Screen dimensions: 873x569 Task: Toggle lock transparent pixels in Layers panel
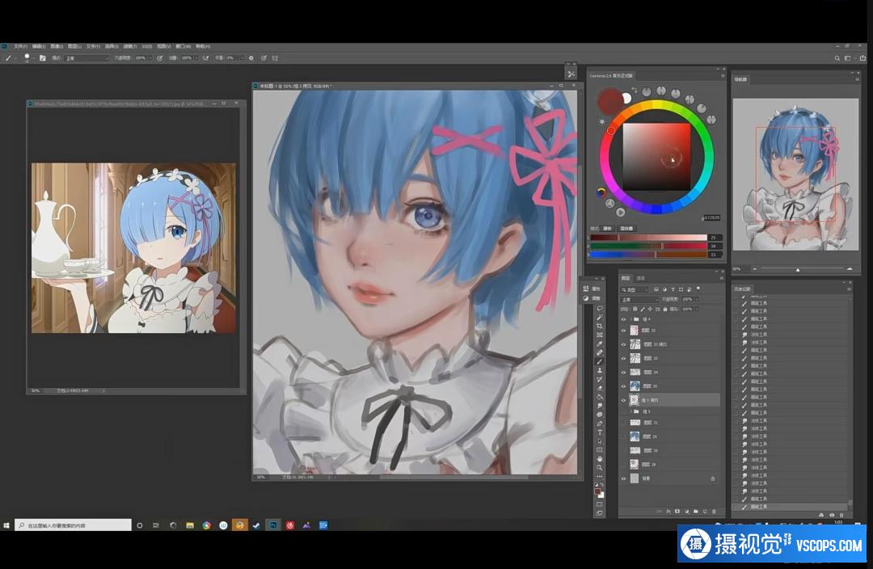pos(635,309)
